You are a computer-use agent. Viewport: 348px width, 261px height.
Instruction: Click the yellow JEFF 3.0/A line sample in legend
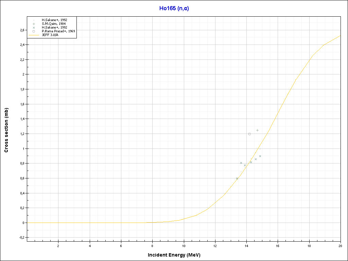(x=34, y=35)
